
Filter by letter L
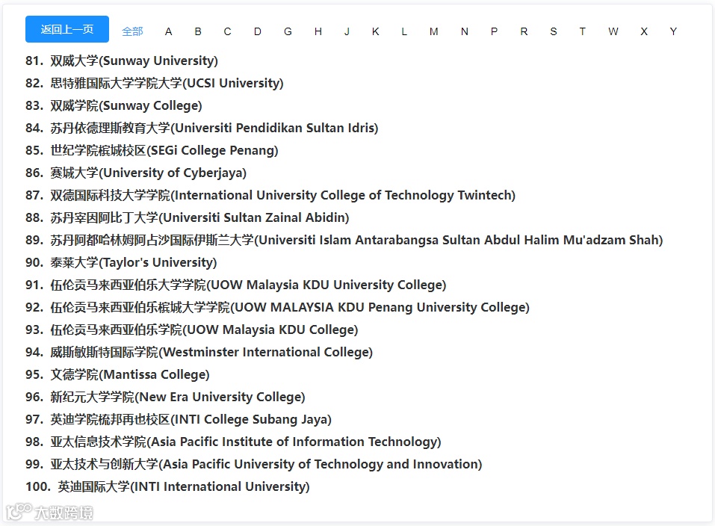[404, 31]
